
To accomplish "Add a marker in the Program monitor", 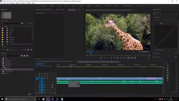I will pyautogui.click(x=101, y=58).
